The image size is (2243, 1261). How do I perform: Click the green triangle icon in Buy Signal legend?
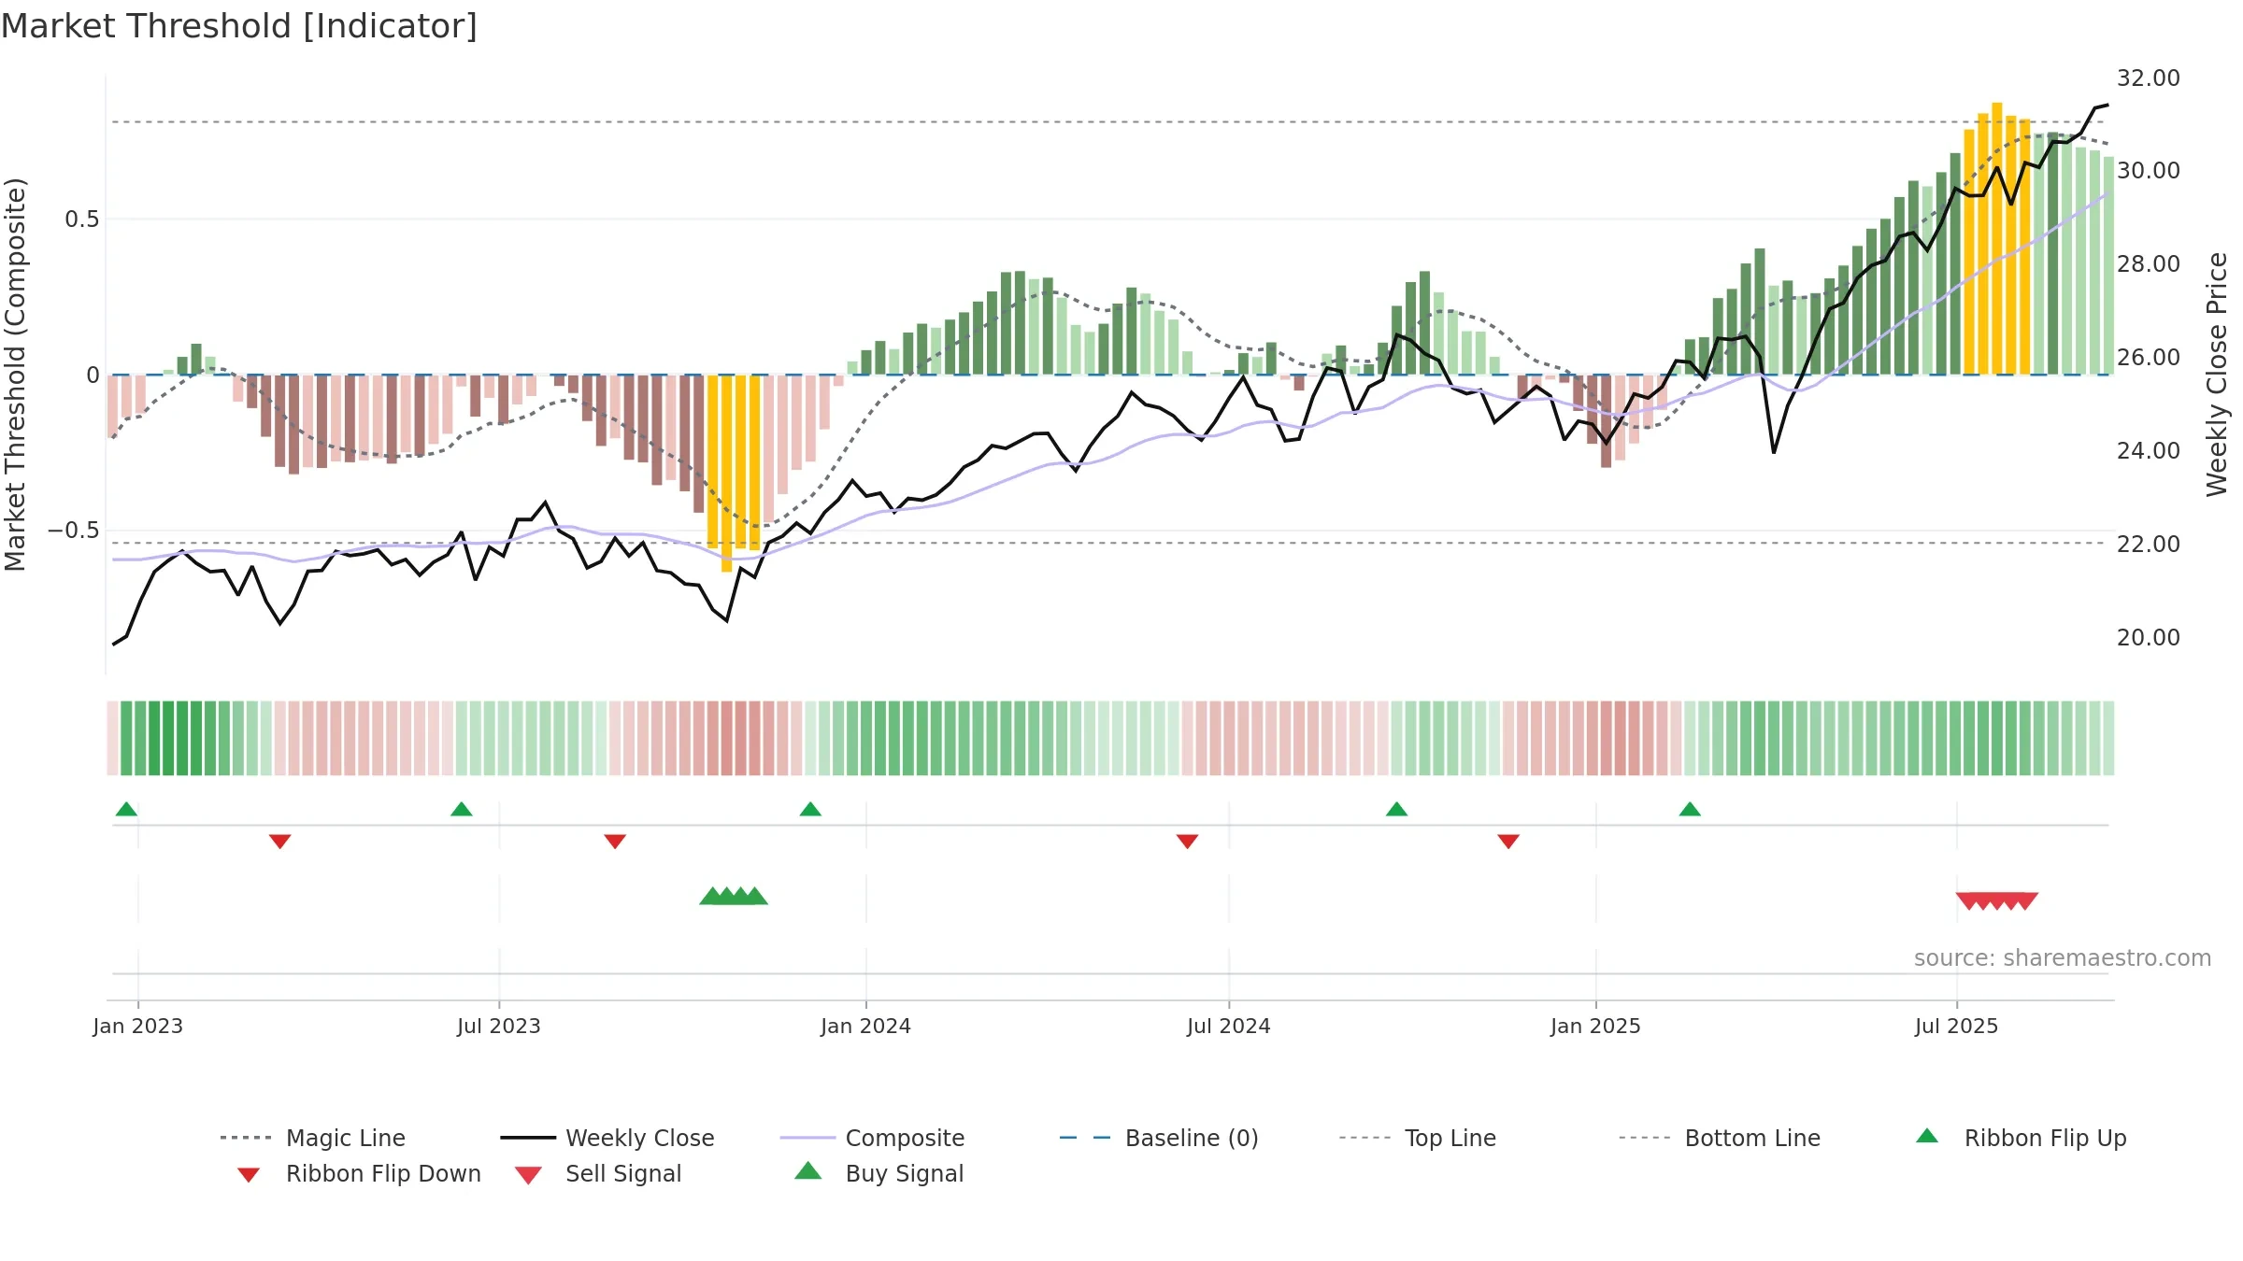pos(807,1170)
